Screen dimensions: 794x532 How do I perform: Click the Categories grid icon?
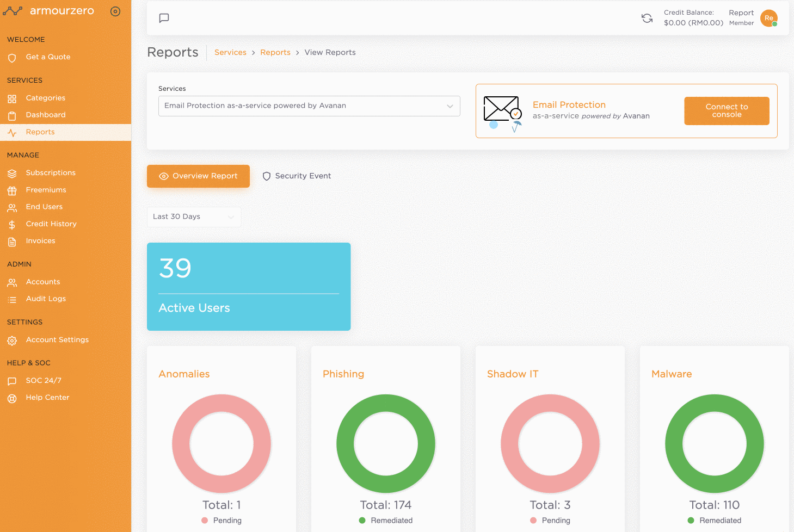12,99
